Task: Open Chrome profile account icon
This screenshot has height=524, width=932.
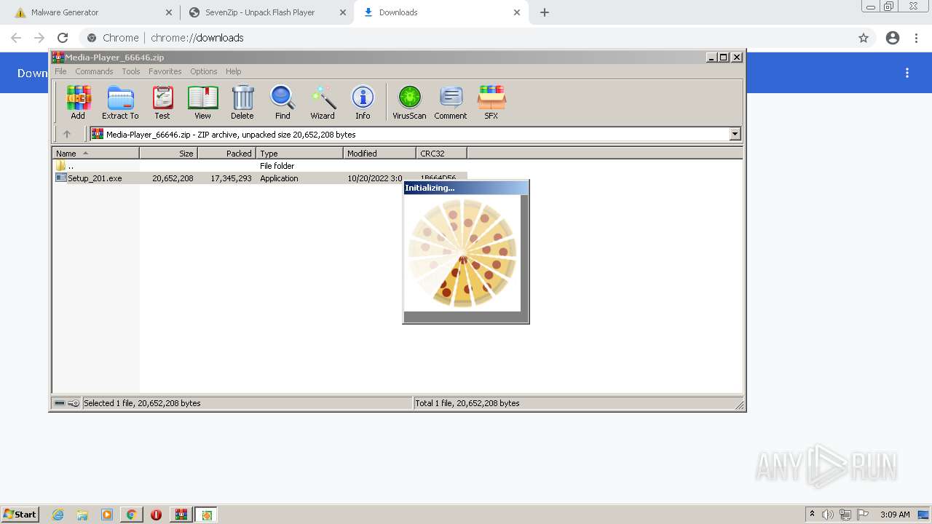Action: coord(893,38)
